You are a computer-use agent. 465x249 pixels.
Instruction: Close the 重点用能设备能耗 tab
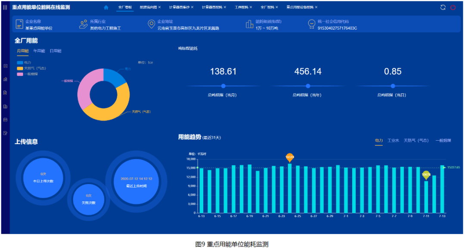coord(316,7)
